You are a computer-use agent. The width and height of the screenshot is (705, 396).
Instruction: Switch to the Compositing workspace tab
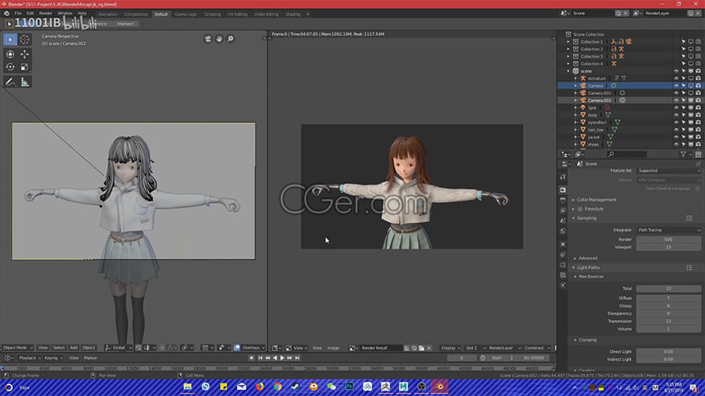point(135,14)
